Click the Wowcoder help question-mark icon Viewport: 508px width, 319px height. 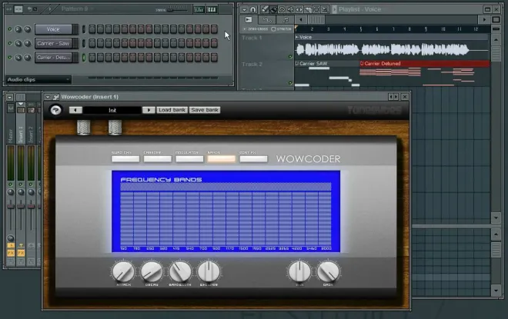(55, 110)
